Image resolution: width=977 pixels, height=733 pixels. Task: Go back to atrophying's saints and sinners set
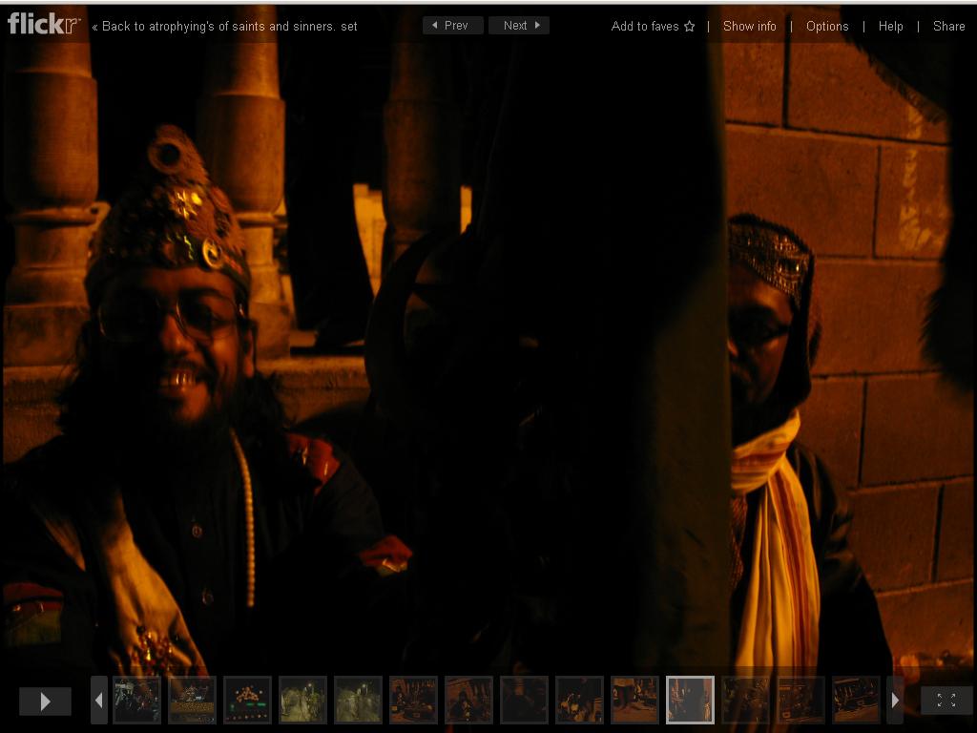click(x=224, y=26)
